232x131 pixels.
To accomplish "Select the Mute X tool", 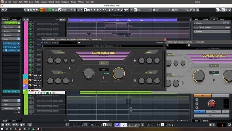I will point(103,10).
